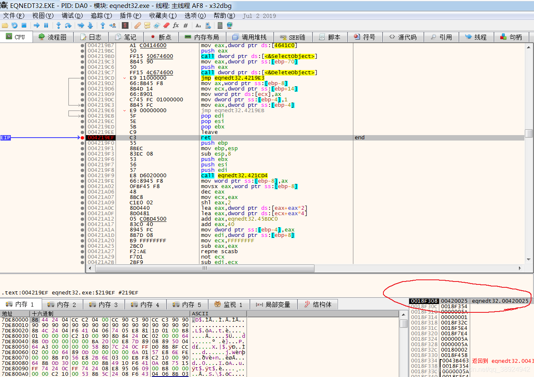This screenshot has height=377, width=534.
Task: Click the Run arrow icon
Action: tap(37, 25)
